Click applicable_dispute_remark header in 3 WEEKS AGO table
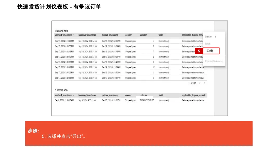 [193, 95]
